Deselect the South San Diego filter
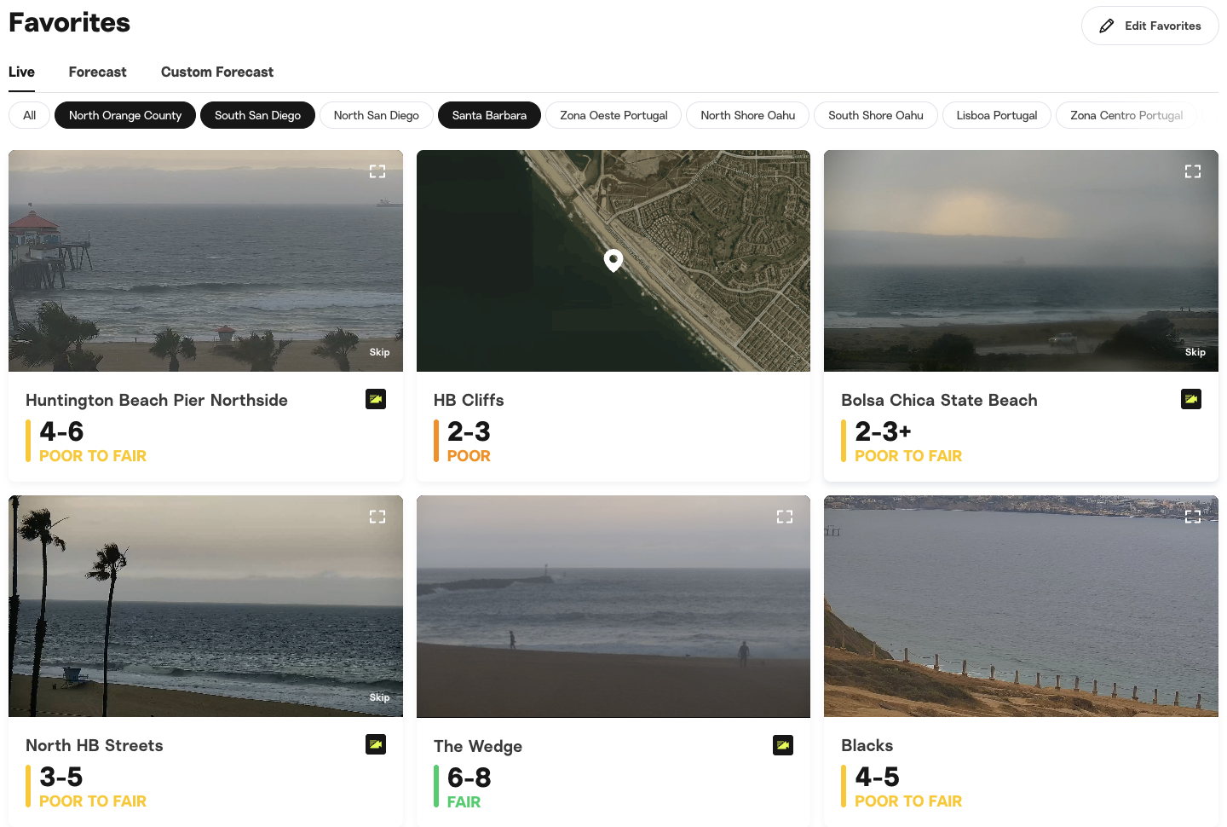The image size is (1227, 827). coord(257,115)
